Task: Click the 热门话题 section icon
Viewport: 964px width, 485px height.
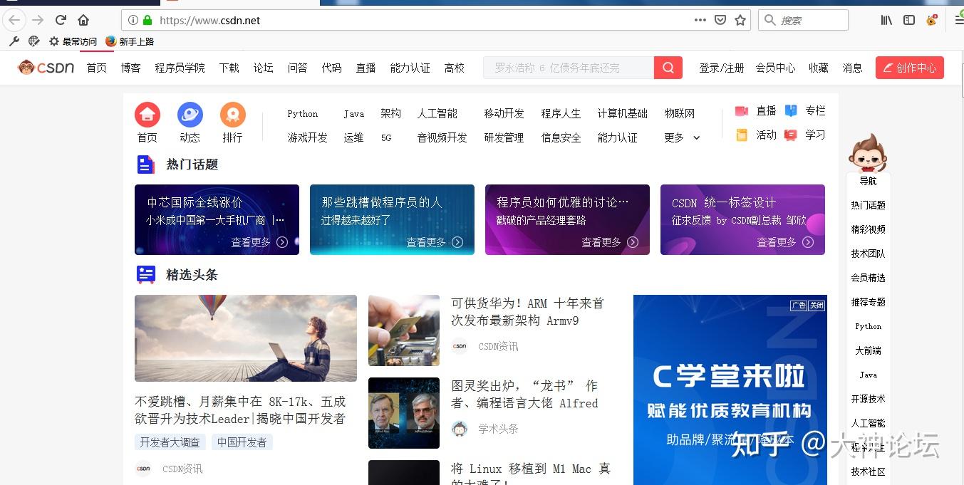Action: 145,165
